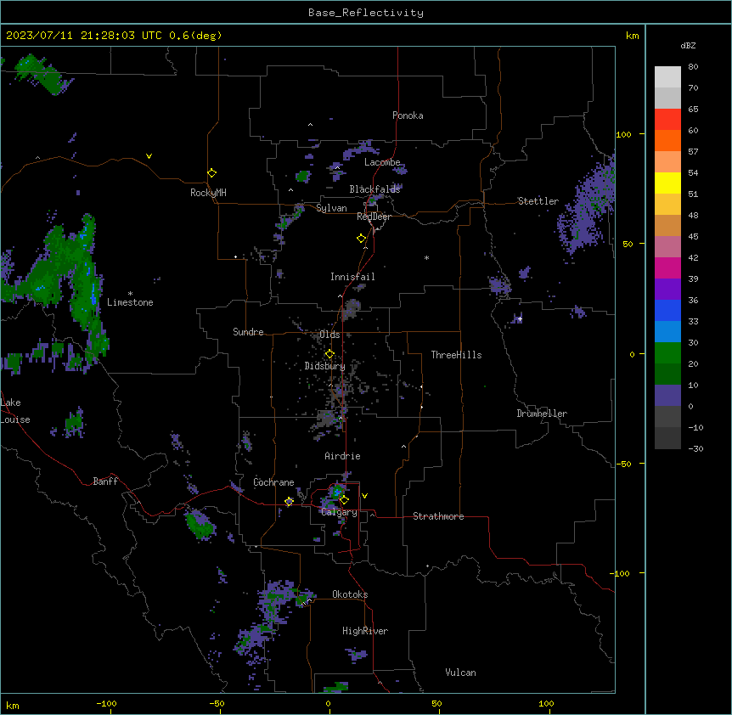Click the orange 57–60 dBZ legend swatch

[667, 140]
